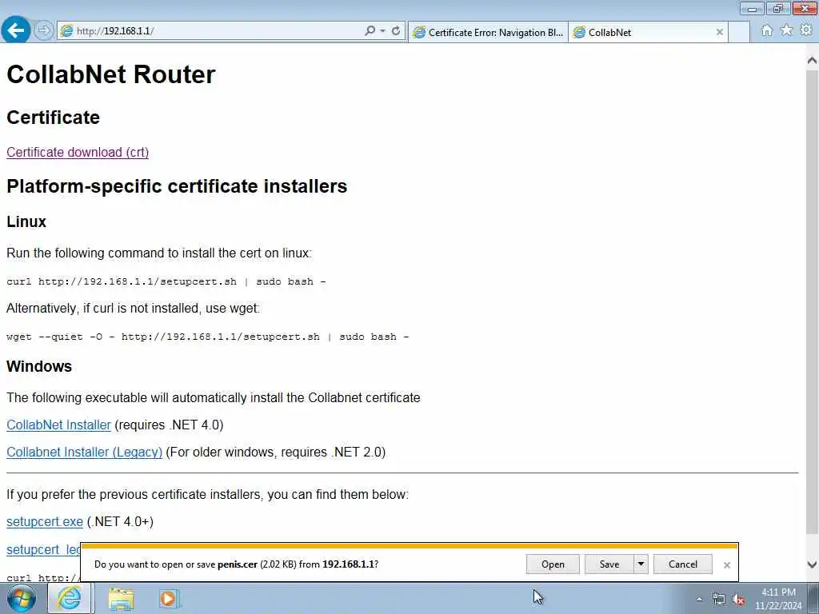Image resolution: width=819 pixels, height=614 pixels.
Task: Click the address bar showing 192.168.1.1
Action: click(209, 31)
